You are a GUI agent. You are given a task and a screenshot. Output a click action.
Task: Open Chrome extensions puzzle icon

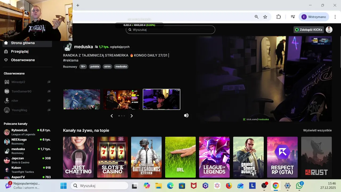point(279,17)
